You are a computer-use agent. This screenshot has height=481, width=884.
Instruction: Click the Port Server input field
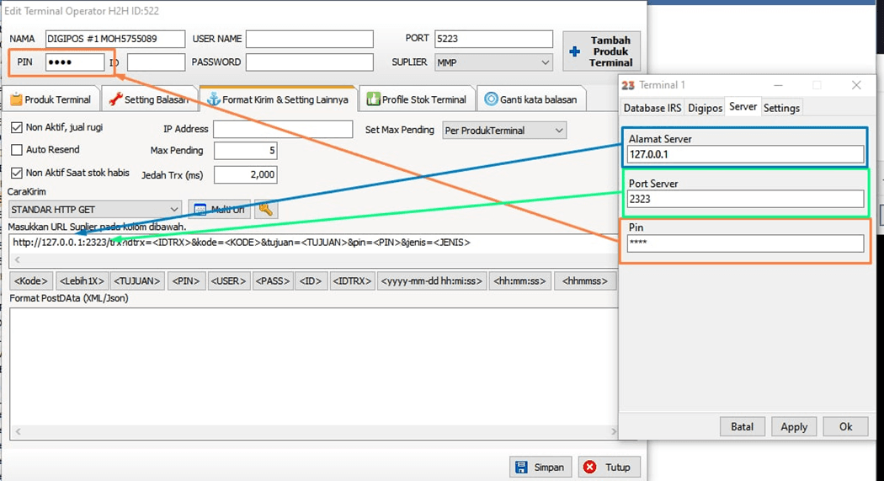tap(745, 200)
